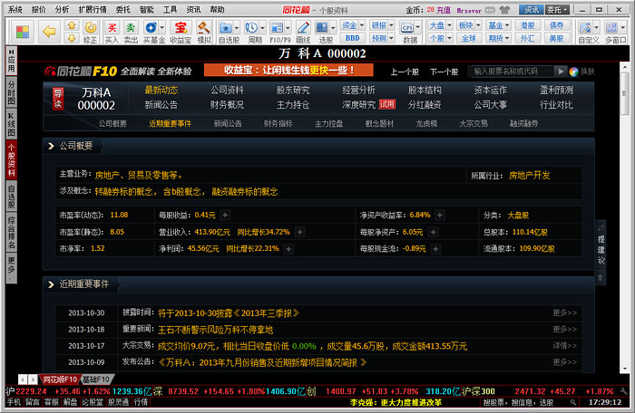Click 更多>> beside the 2013-10-30 event
The width and height of the screenshot is (635, 413).
click(564, 312)
